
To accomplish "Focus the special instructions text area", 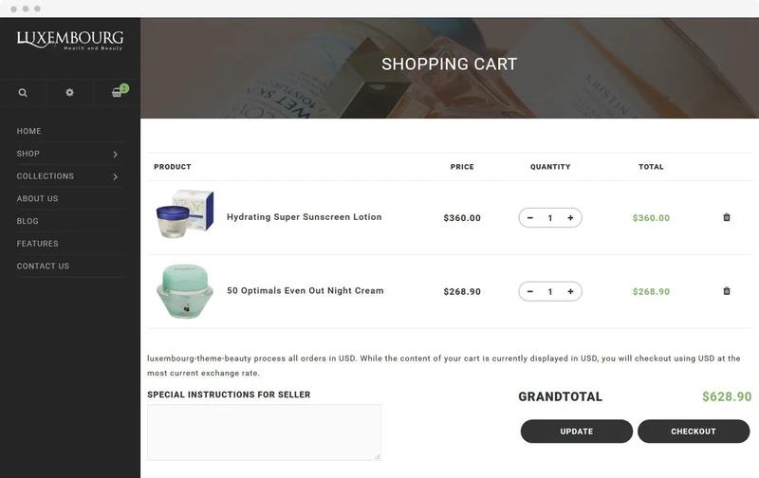I will (x=264, y=432).
